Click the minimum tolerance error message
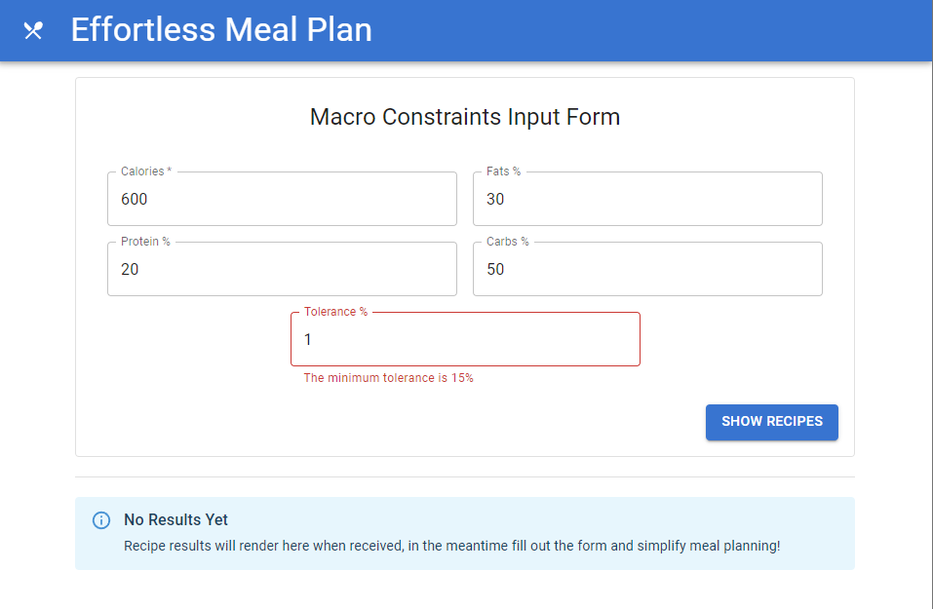Viewport: 933px width, 609px height. click(x=386, y=378)
